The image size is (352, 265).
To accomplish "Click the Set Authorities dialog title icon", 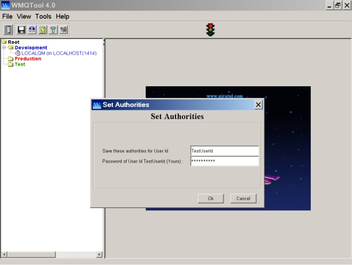I will [97, 105].
